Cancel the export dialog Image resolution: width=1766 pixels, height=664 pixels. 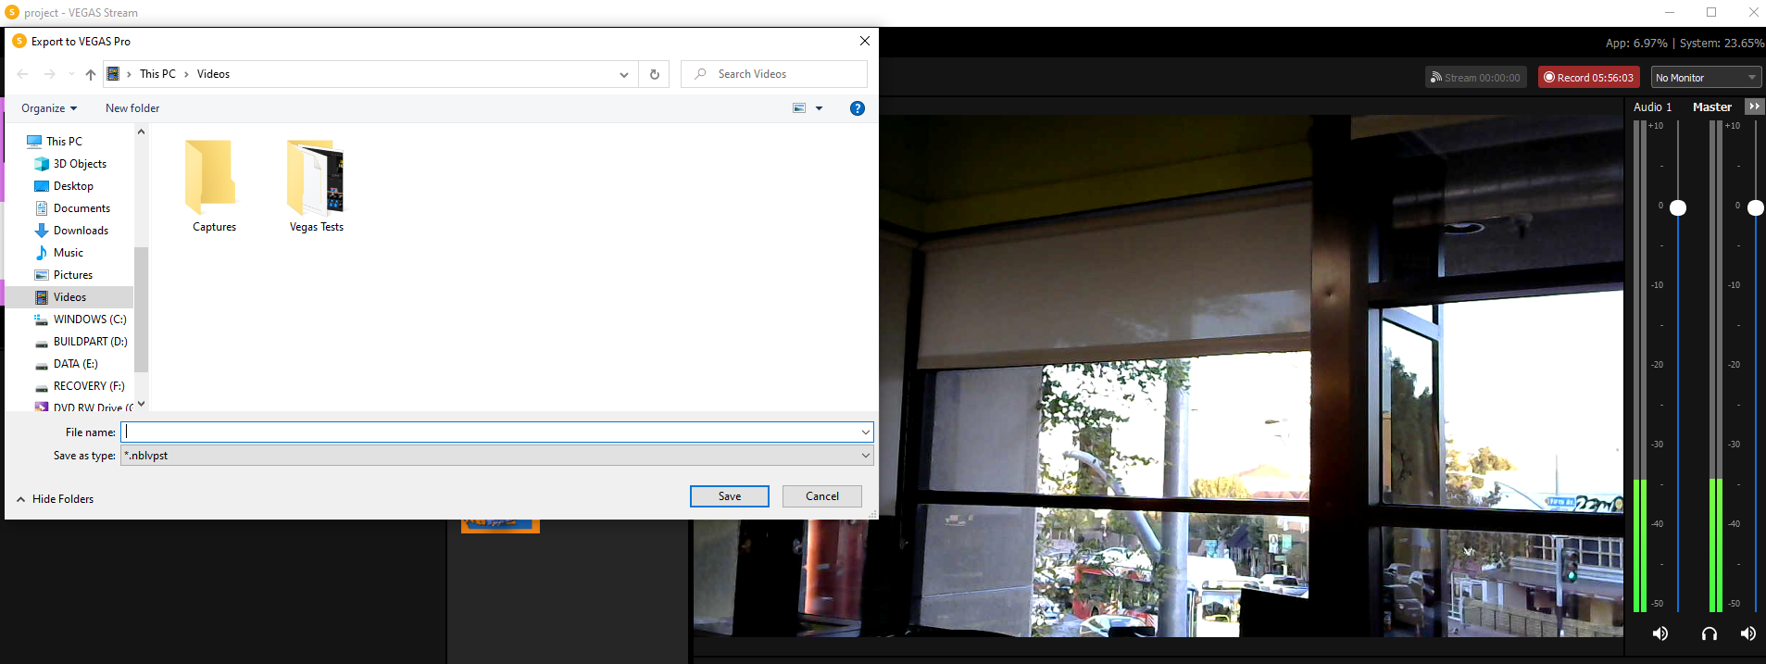coord(821,496)
